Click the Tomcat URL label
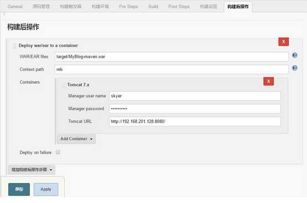Viewport: 307px width, 203px height. click(x=80, y=121)
